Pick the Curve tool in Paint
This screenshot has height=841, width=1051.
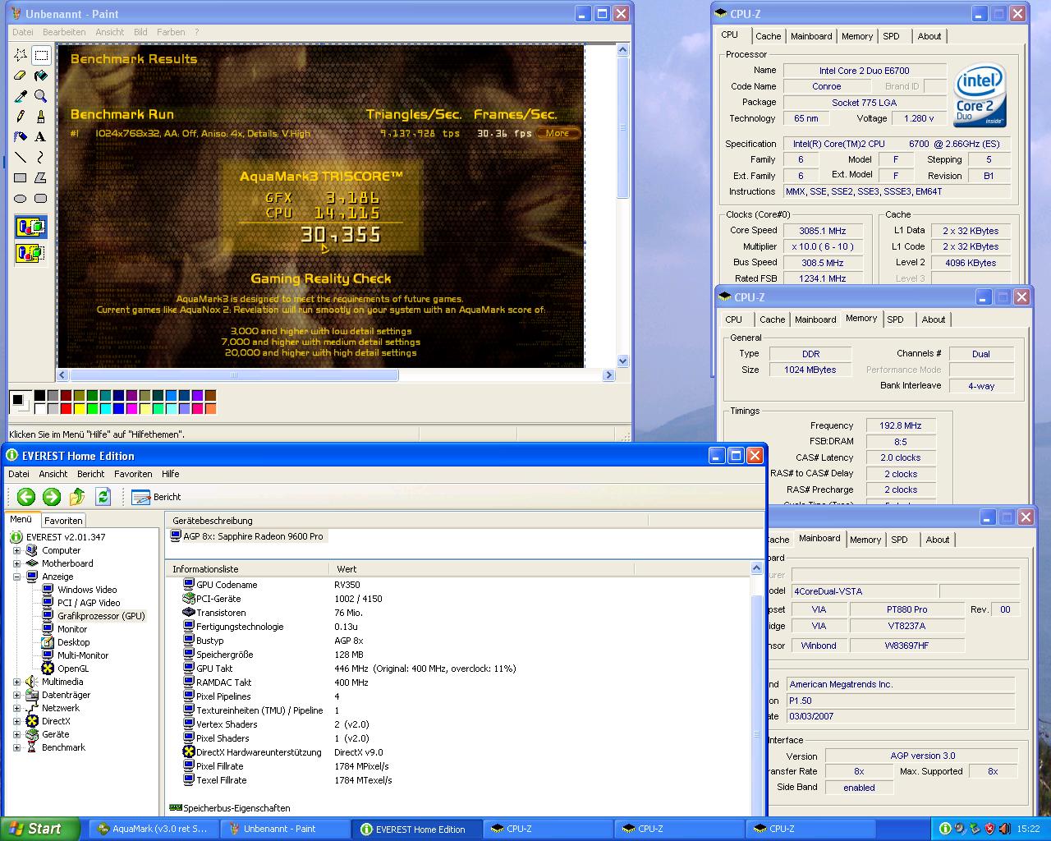[41, 158]
